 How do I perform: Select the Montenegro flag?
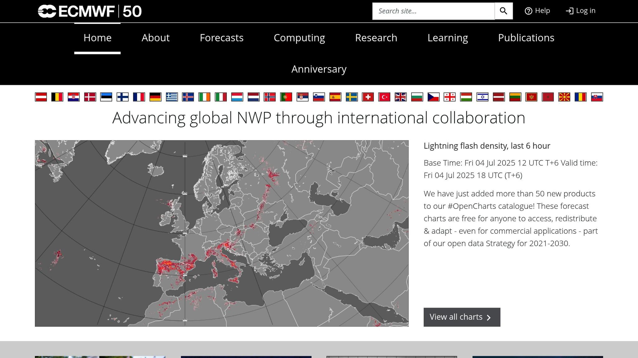point(531,97)
